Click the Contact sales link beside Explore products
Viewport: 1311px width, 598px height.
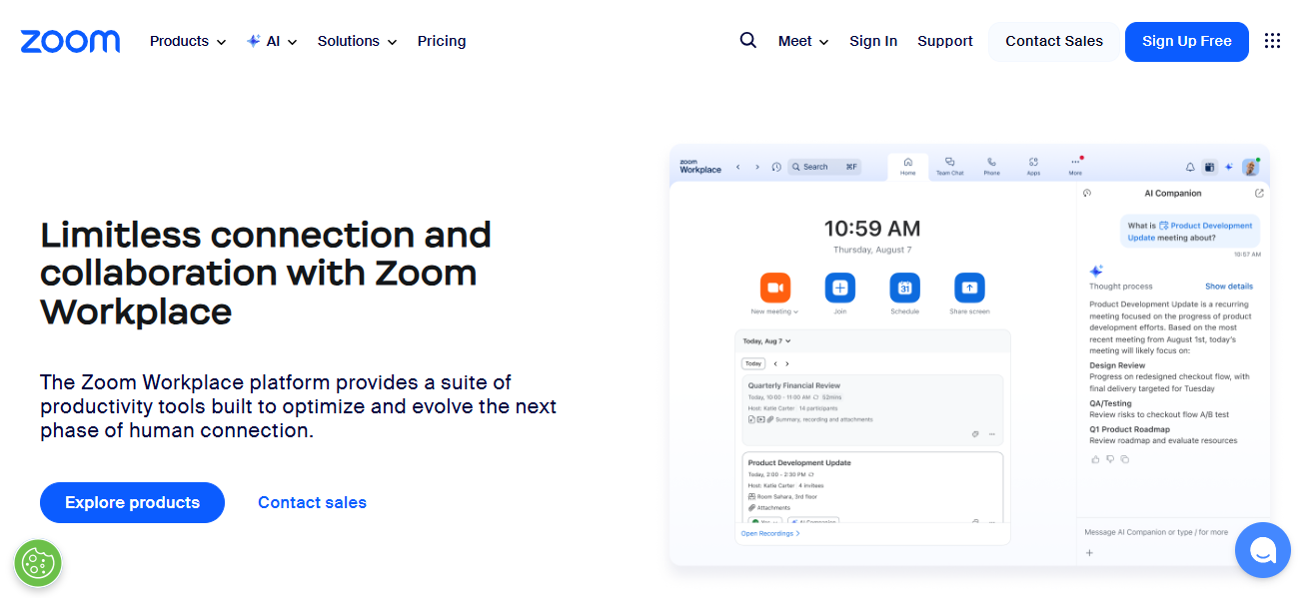(312, 503)
